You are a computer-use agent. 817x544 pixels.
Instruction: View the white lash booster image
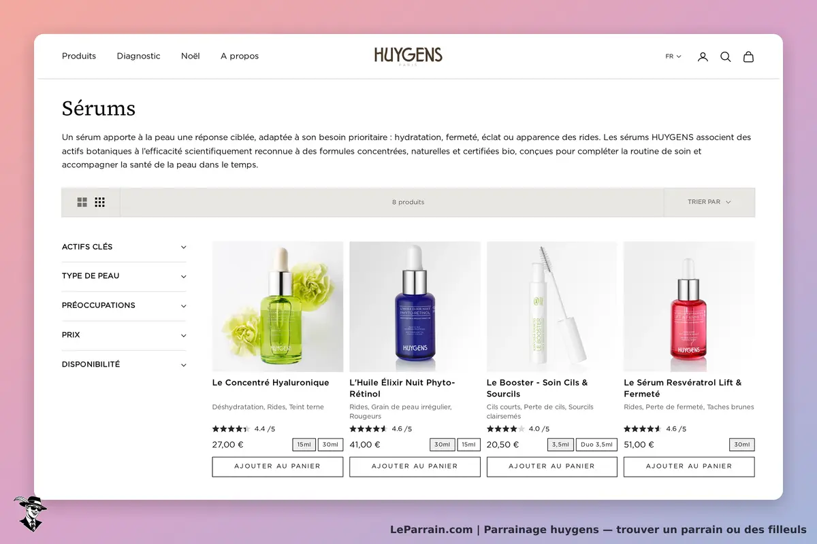552,307
